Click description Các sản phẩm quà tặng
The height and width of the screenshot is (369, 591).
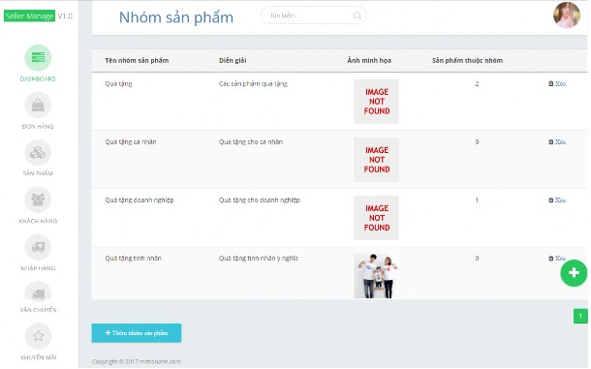click(253, 83)
